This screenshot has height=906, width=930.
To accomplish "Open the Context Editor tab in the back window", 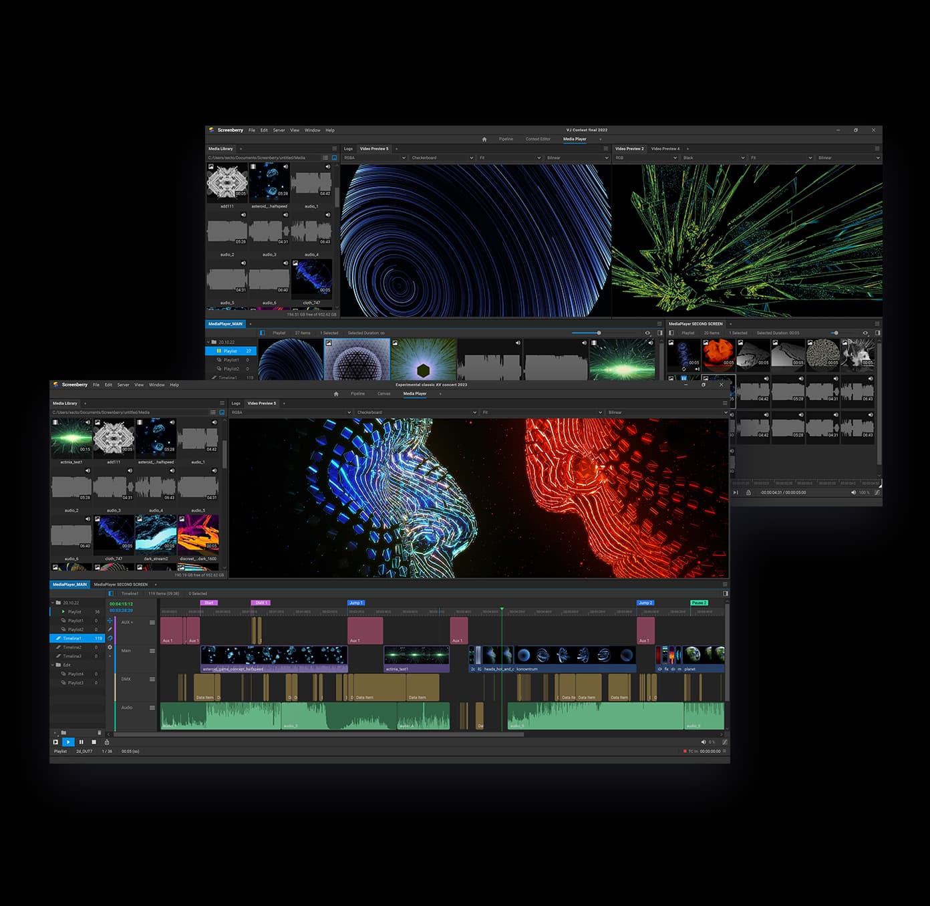I will pyautogui.click(x=538, y=139).
